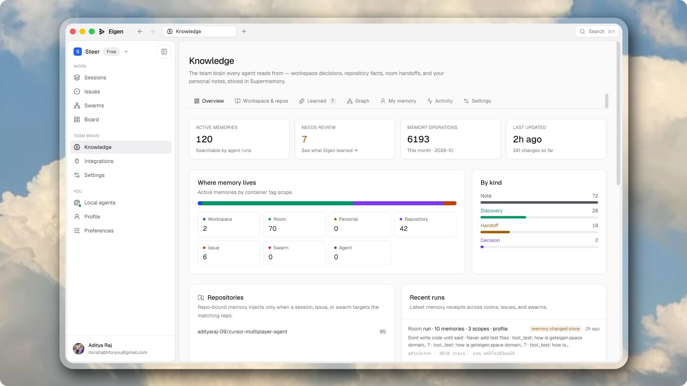687x386 pixels.
Task: Click the memory scope distribution bar
Action: 327,203
